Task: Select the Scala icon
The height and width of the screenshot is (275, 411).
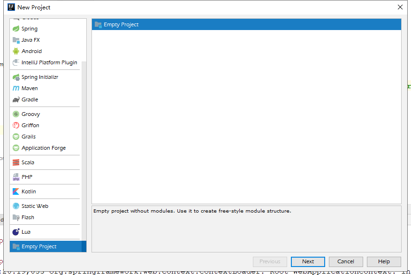Action: [16, 162]
